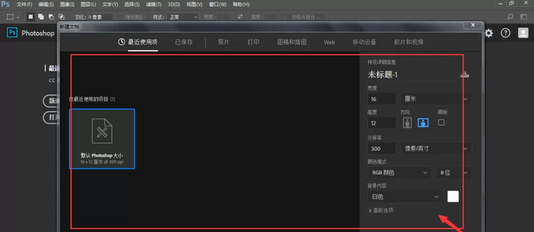Viewport: 534px width, 232px height.
Task: Enable the 画板 artboard checkbox
Action: pyautogui.click(x=441, y=122)
